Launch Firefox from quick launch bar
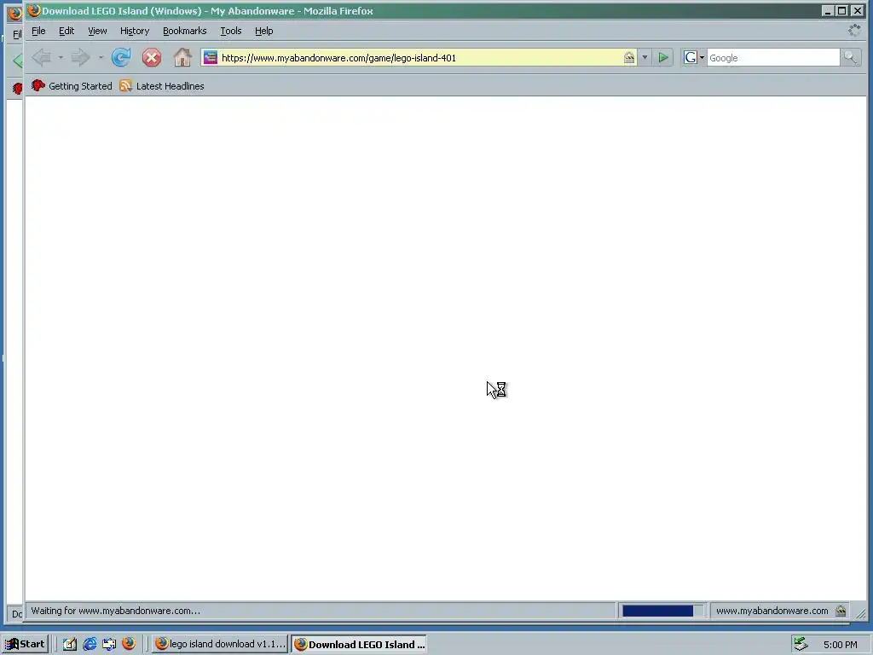873x655 pixels. pos(129,644)
